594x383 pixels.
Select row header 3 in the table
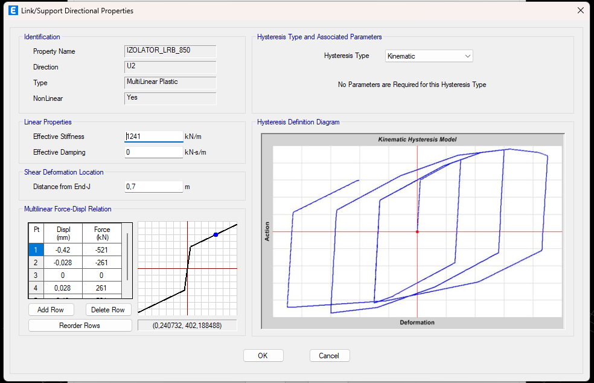36,275
